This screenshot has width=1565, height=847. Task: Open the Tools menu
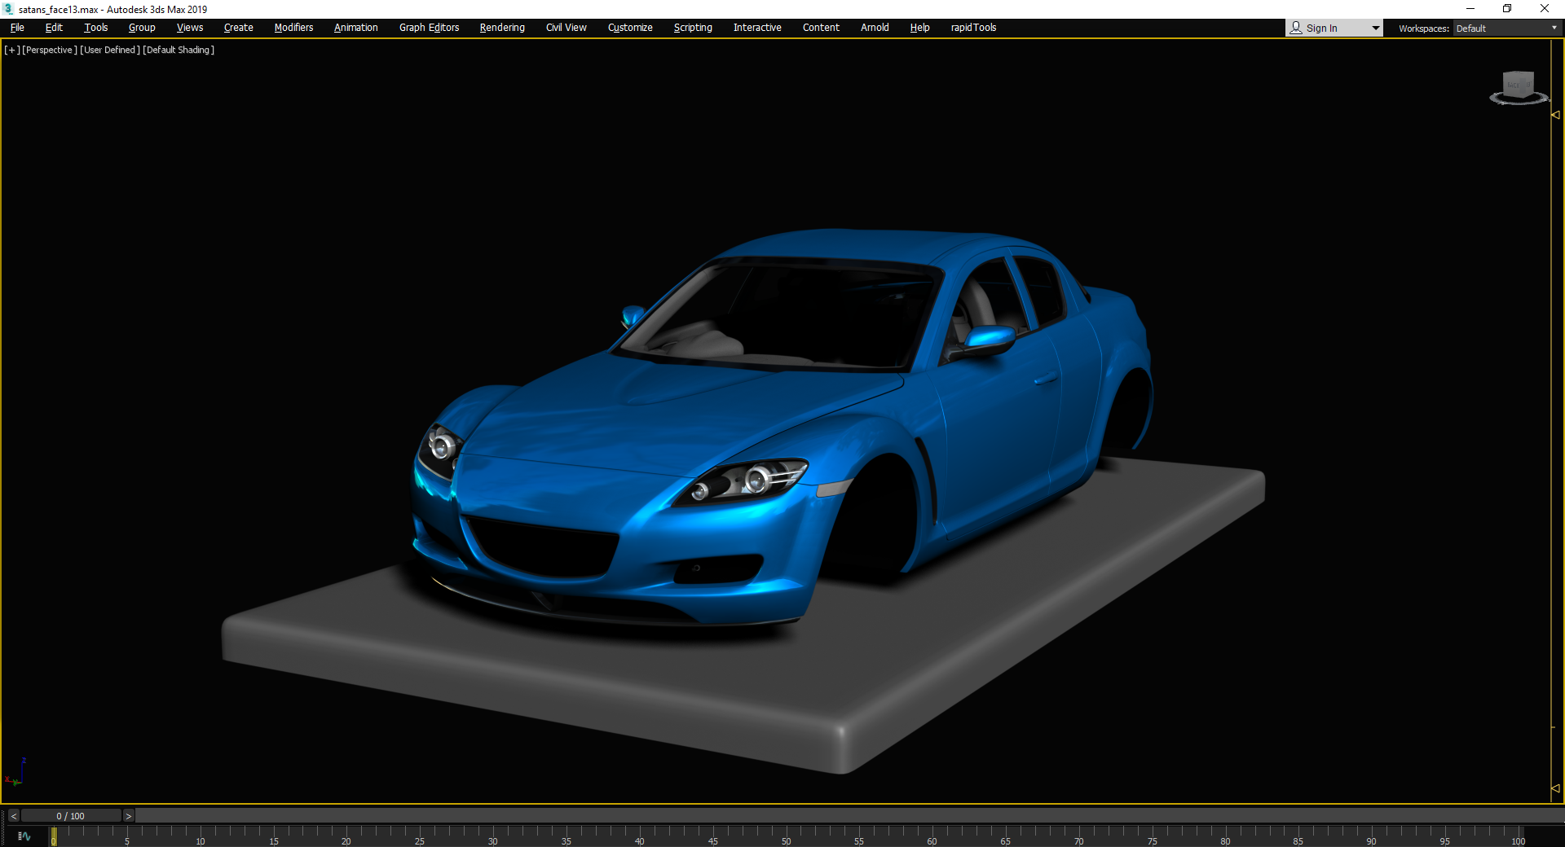click(95, 28)
